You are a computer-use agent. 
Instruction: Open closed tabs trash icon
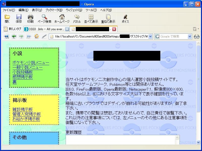point(194,29)
